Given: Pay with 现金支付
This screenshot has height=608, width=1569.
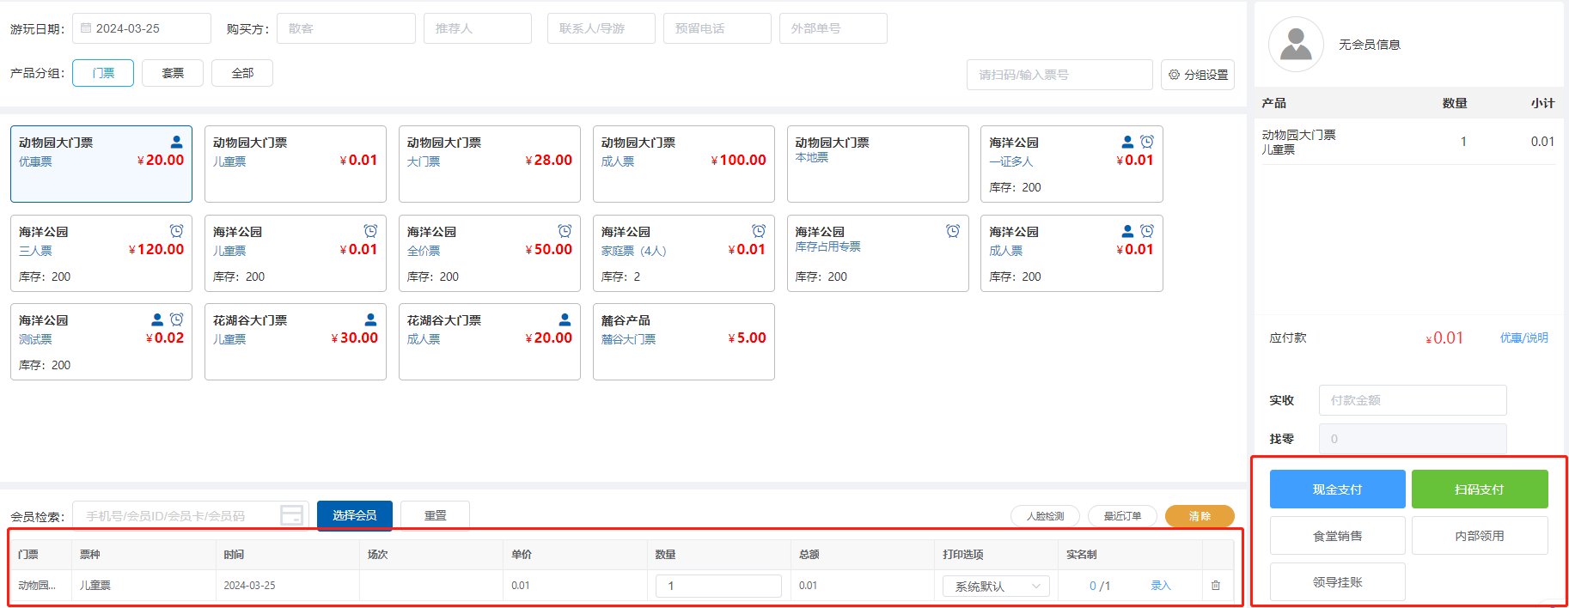Looking at the screenshot, I should (x=1337, y=489).
